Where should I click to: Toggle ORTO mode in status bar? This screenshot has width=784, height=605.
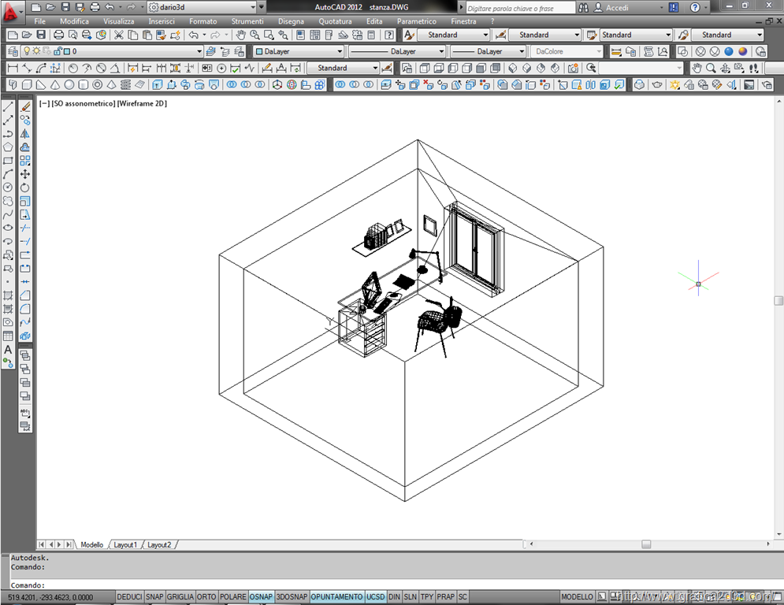click(x=206, y=597)
